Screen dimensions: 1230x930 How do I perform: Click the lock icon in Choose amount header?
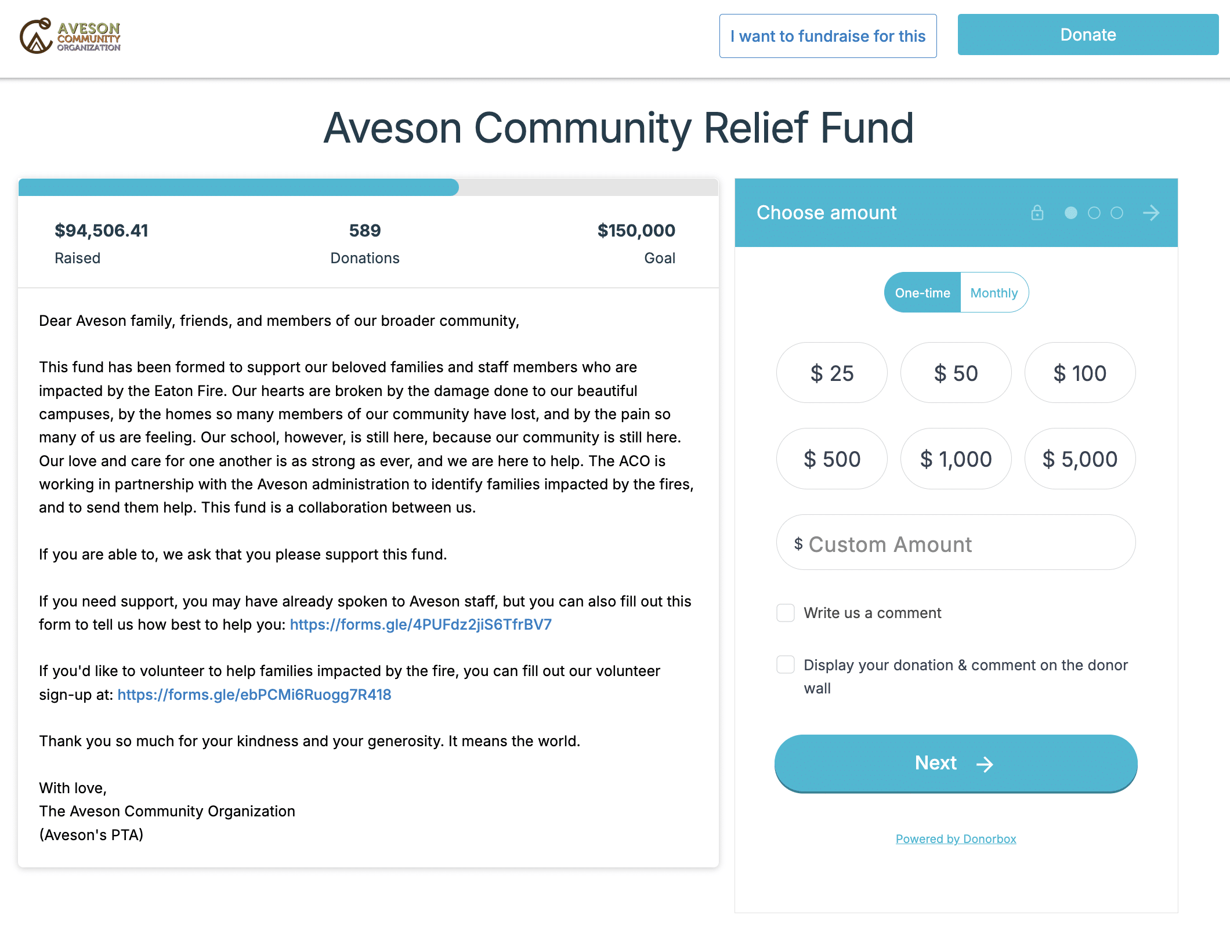click(1037, 213)
